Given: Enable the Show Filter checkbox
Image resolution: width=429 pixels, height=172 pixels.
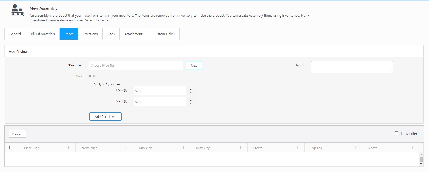Looking at the screenshot, I should (x=396, y=133).
